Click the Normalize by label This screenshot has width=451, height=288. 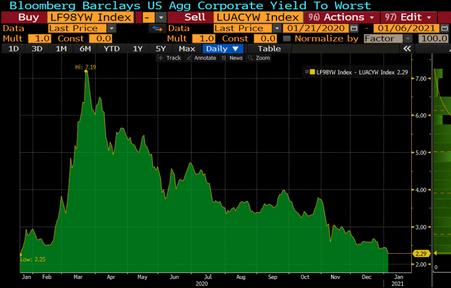click(327, 38)
